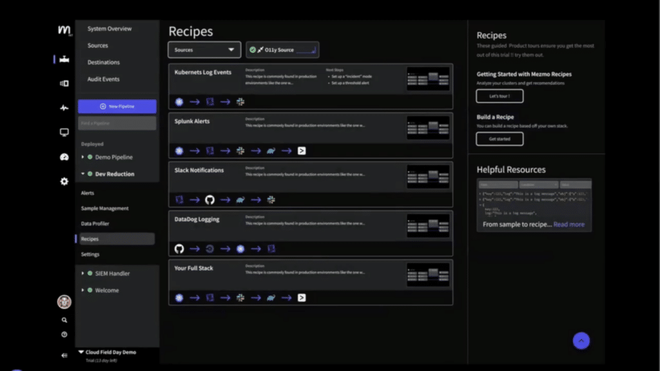The image size is (660, 371).
Task: Open the log viewer icon in the left rail
Action: [x=64, y=83]
